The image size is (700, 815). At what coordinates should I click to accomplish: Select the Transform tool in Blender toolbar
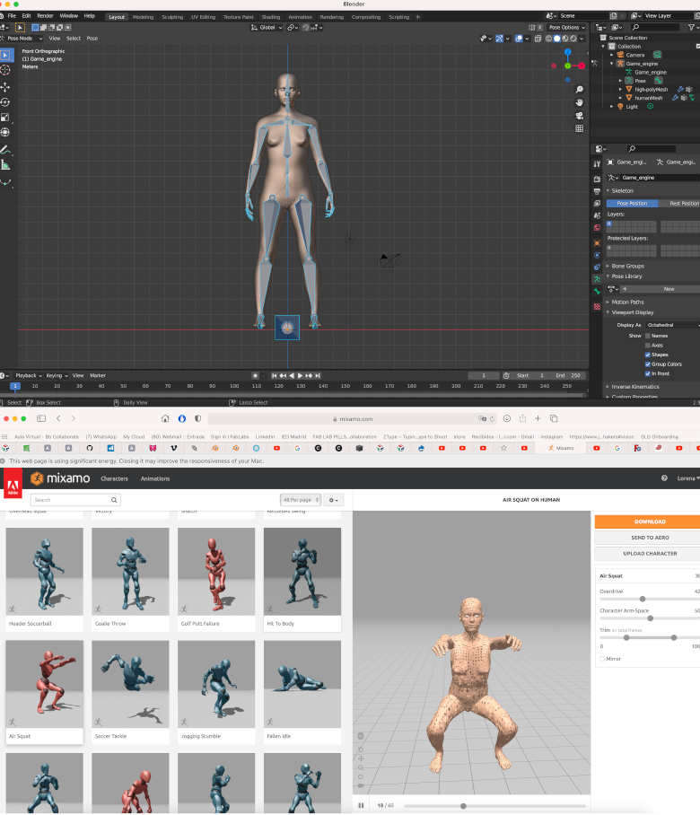click(5, 133)
